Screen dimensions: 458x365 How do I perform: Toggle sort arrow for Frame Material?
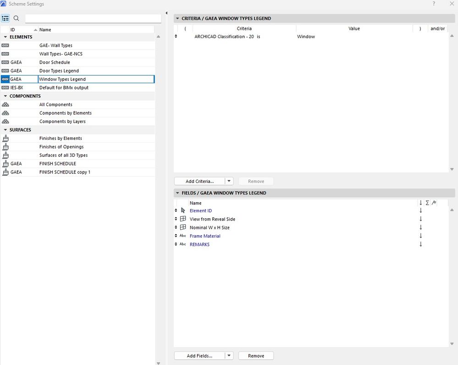click(x=420, y=236)
